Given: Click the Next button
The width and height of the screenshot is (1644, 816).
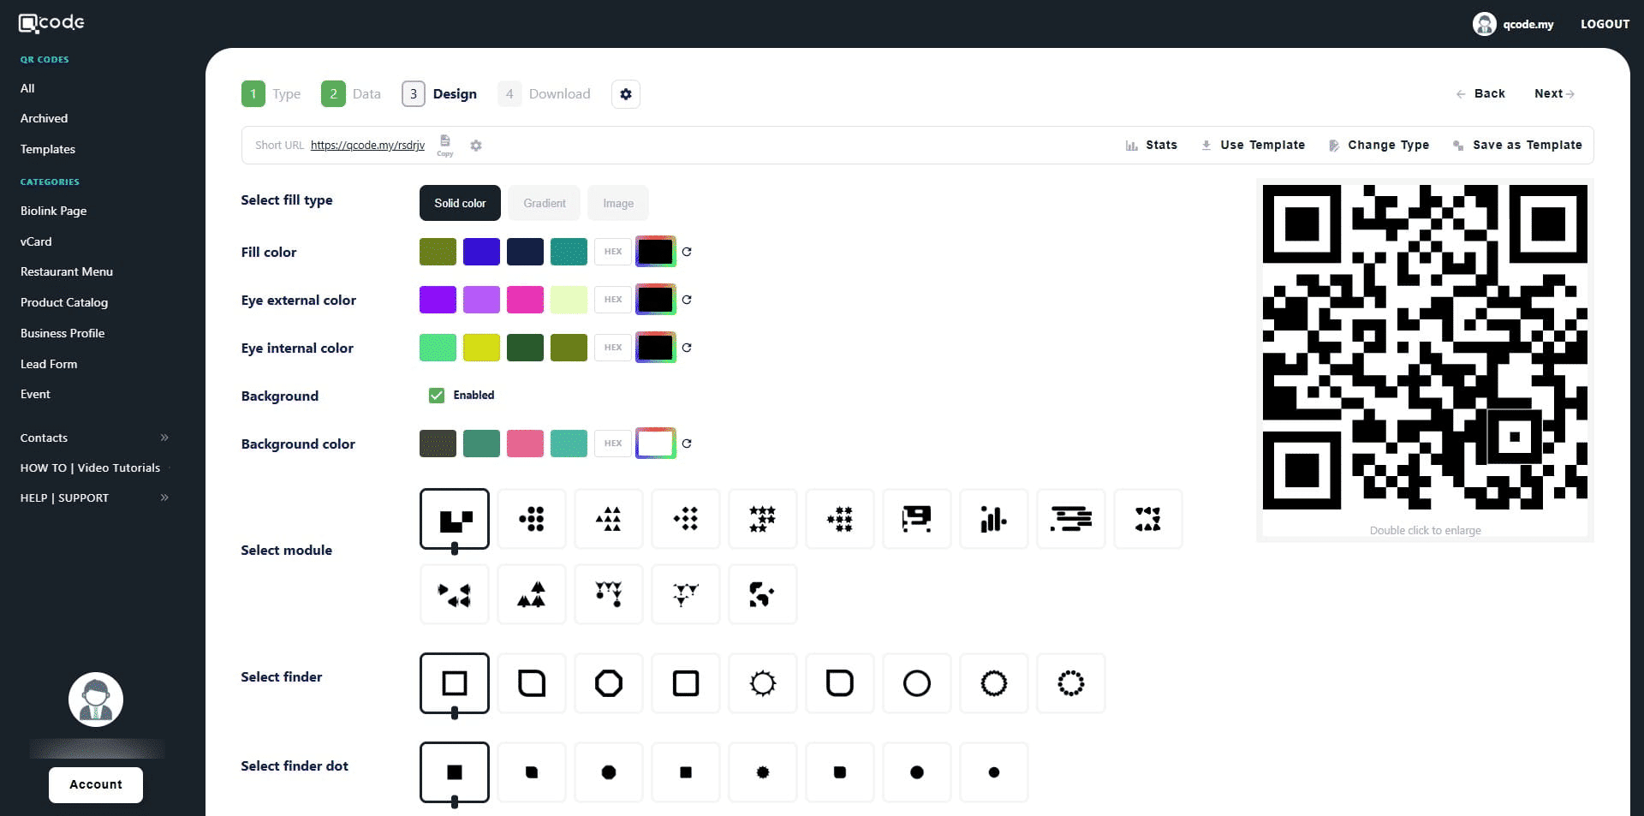Looking at the screenshot, I should [1553, 93].
